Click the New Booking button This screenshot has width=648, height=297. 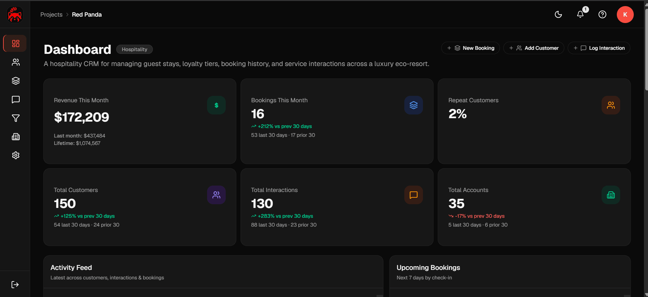[x=470, y=48]
